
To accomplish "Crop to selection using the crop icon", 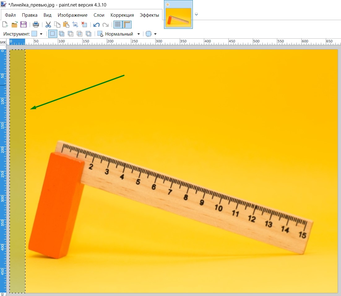I will pyautogui.click(x=75, y=25).
